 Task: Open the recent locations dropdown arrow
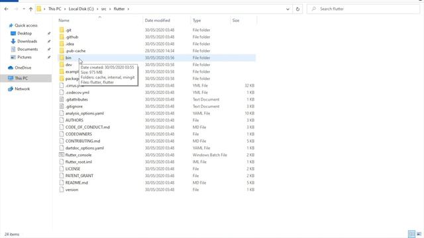pos(24,9)
